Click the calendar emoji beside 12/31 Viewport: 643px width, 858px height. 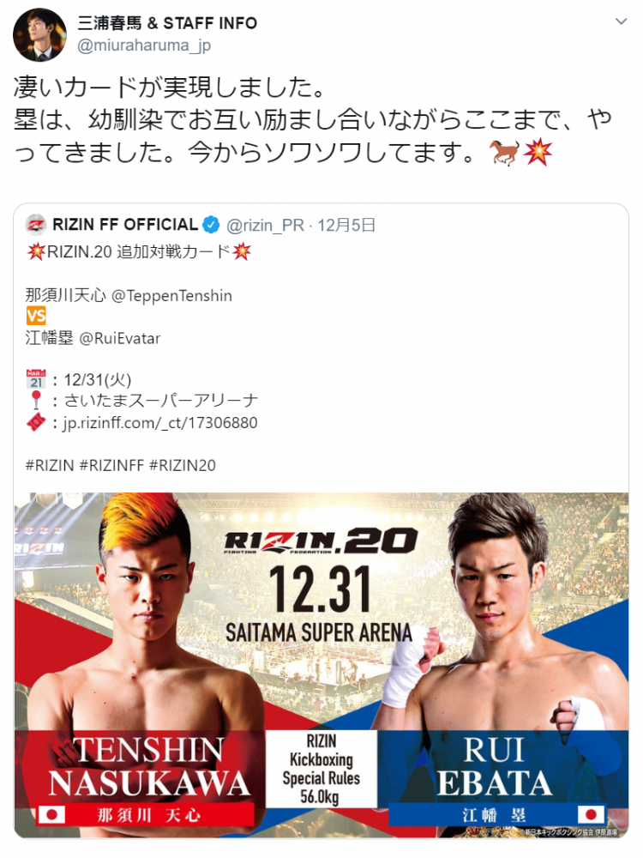point(36,379)
